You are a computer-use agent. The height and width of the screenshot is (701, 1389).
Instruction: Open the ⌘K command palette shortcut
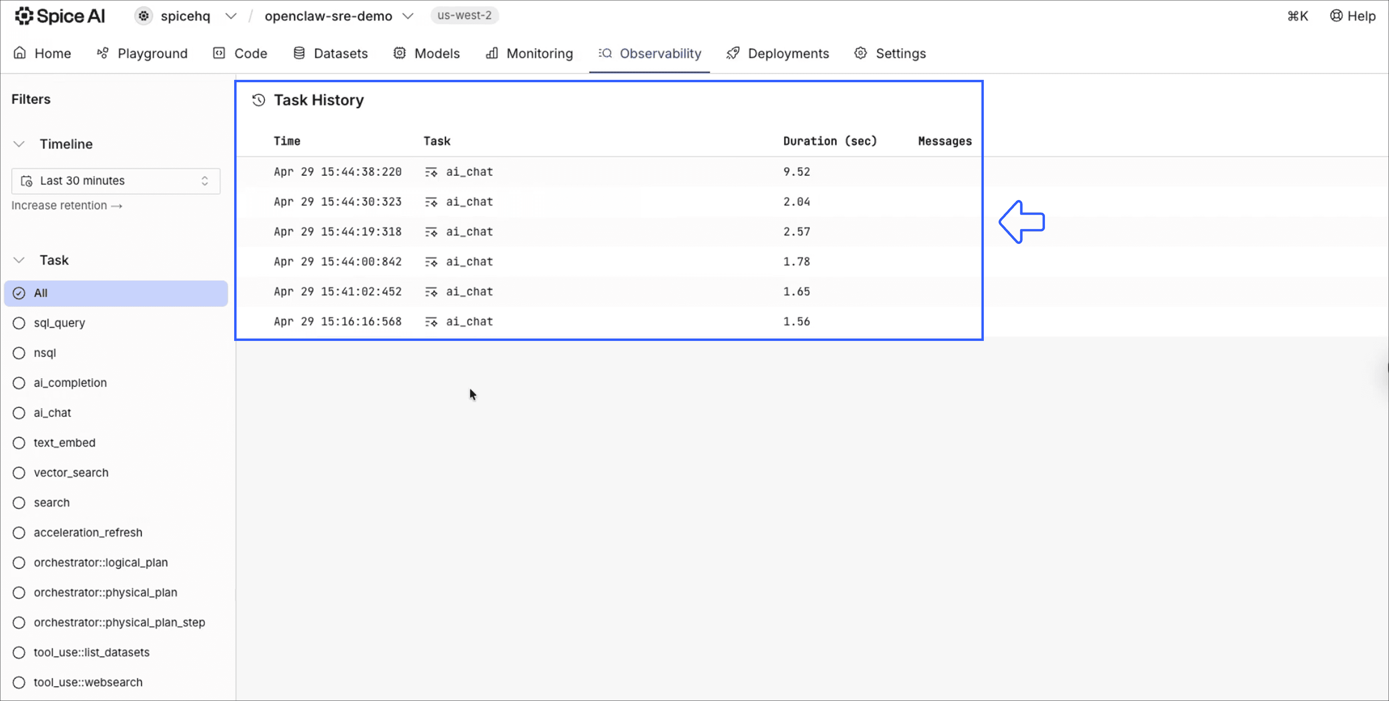click(x=1297, y=16)
